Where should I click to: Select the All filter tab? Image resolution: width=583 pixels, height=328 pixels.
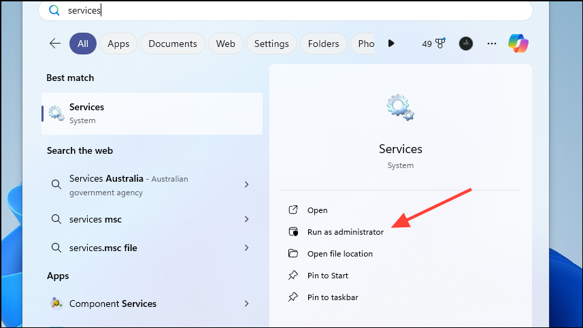click(83, 44)
